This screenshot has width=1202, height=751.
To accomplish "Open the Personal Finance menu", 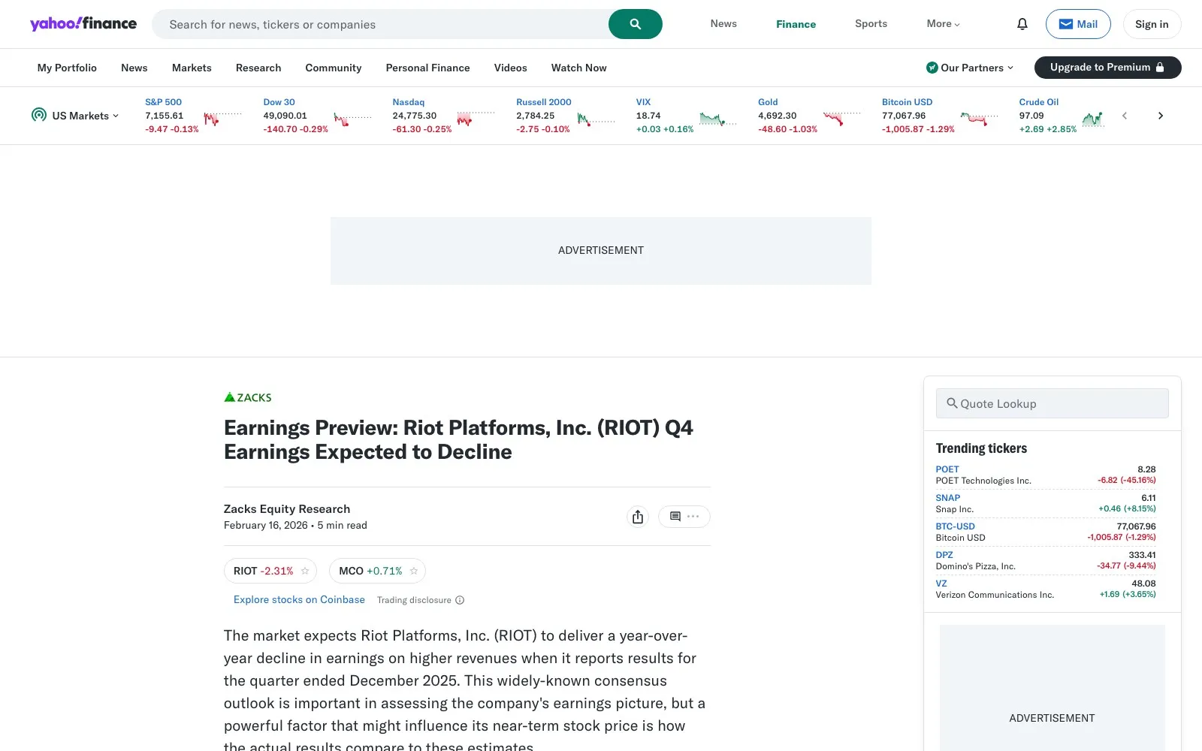I will 427,68.
